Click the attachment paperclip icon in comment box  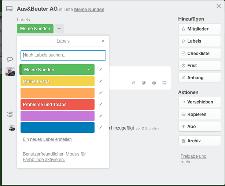coord(134,83)
